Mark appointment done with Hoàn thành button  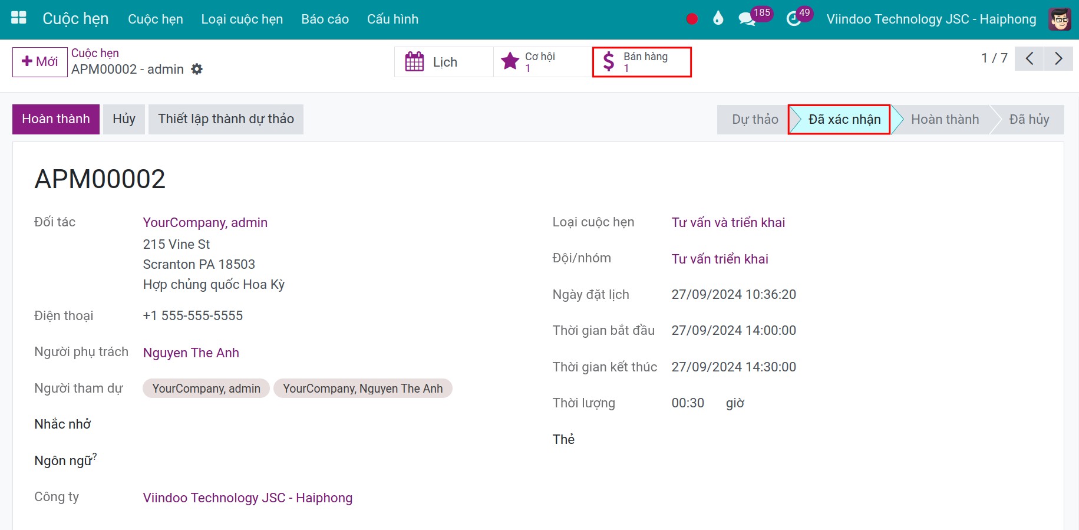(x=56, y=119)
